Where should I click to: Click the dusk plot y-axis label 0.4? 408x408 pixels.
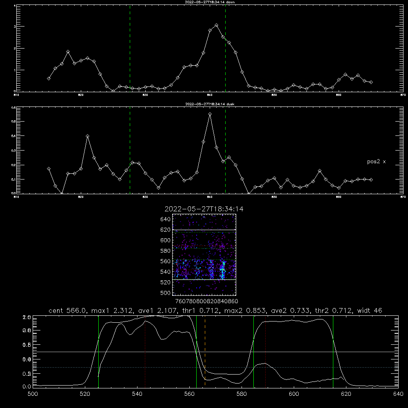(x=14, y=136)
